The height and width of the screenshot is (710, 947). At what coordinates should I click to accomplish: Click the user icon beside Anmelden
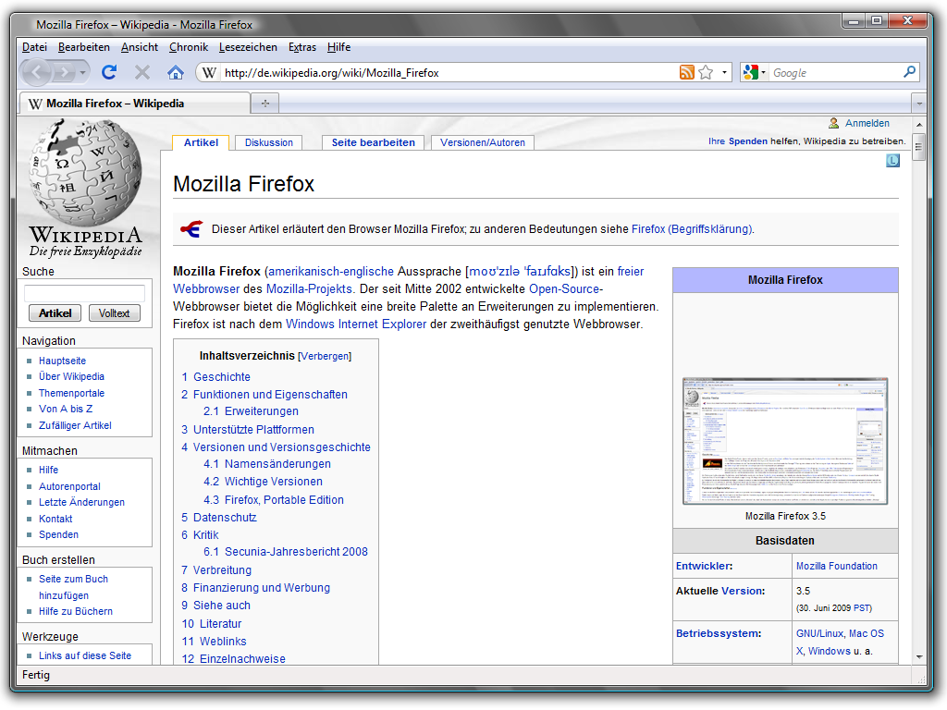point(833,123)
